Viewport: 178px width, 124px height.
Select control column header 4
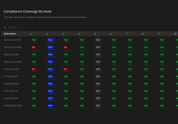79,34
